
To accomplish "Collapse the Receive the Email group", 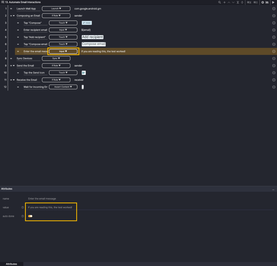I will pyautogui.click(x=14, y=80).
